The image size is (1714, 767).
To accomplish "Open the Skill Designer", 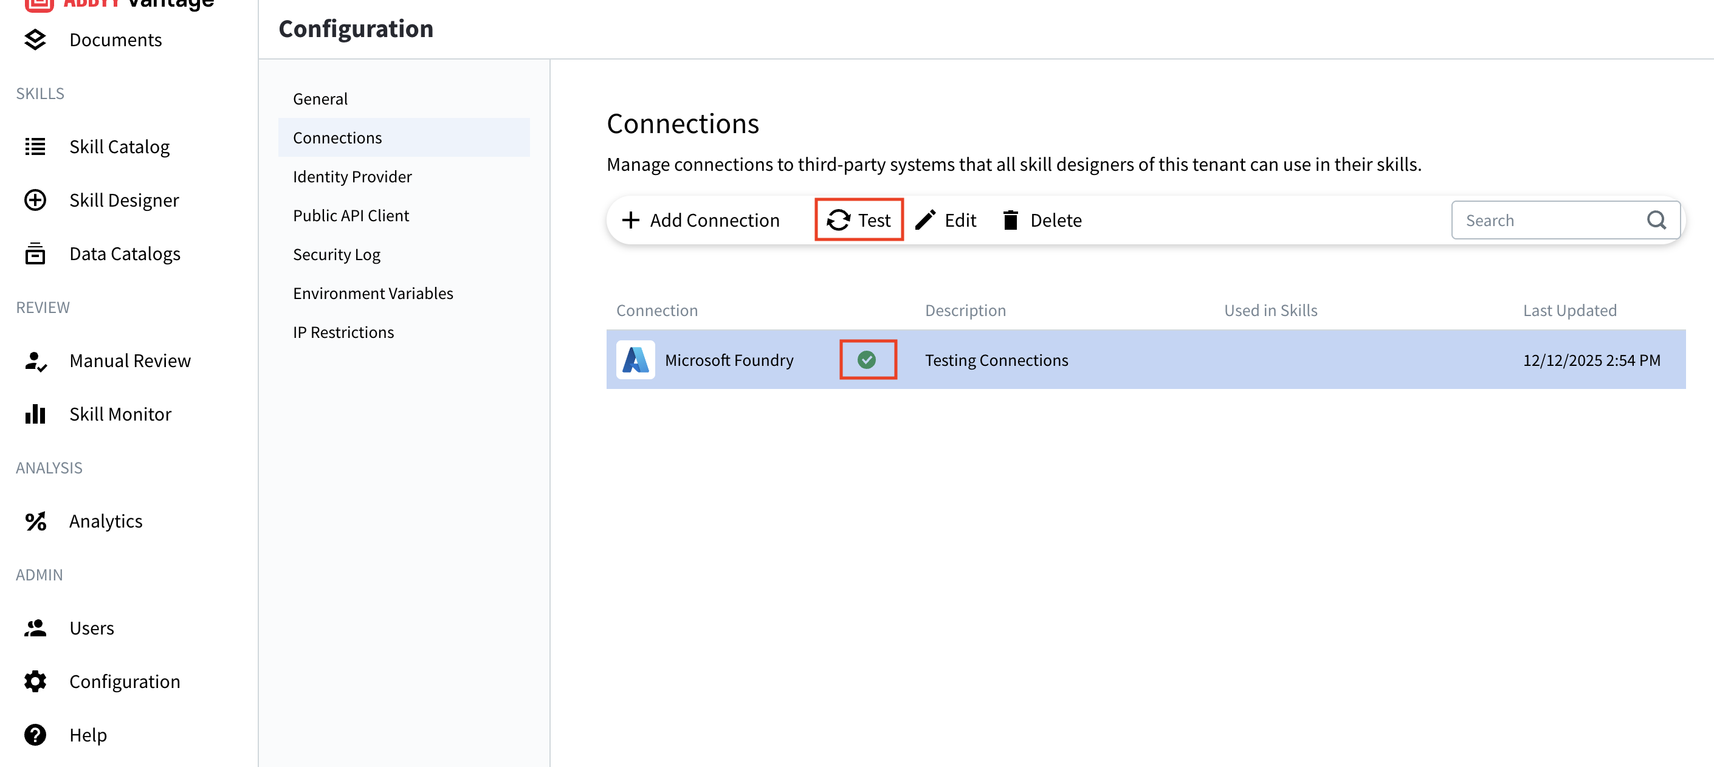I will click(124, 199).
